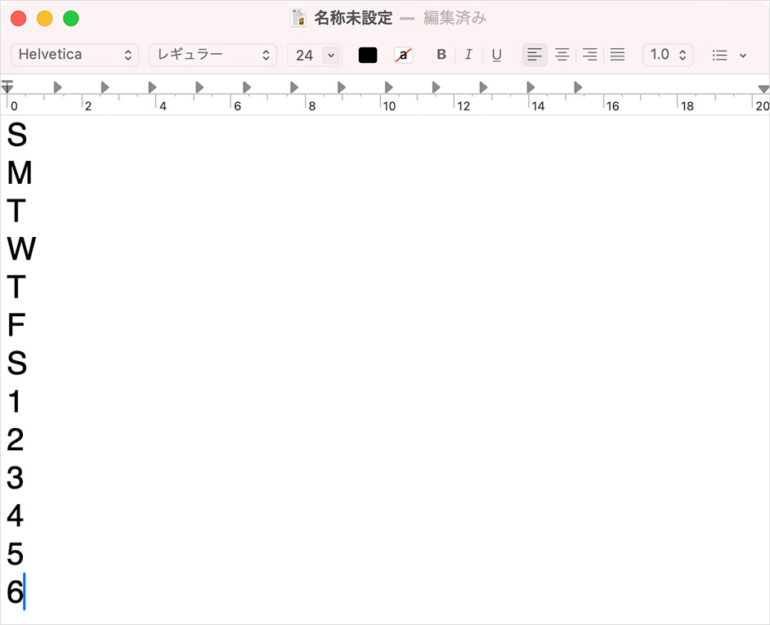Justify the text alignment
Image resolution: width=770 pixels, height=625 pixels.
[x=617, y=55]
